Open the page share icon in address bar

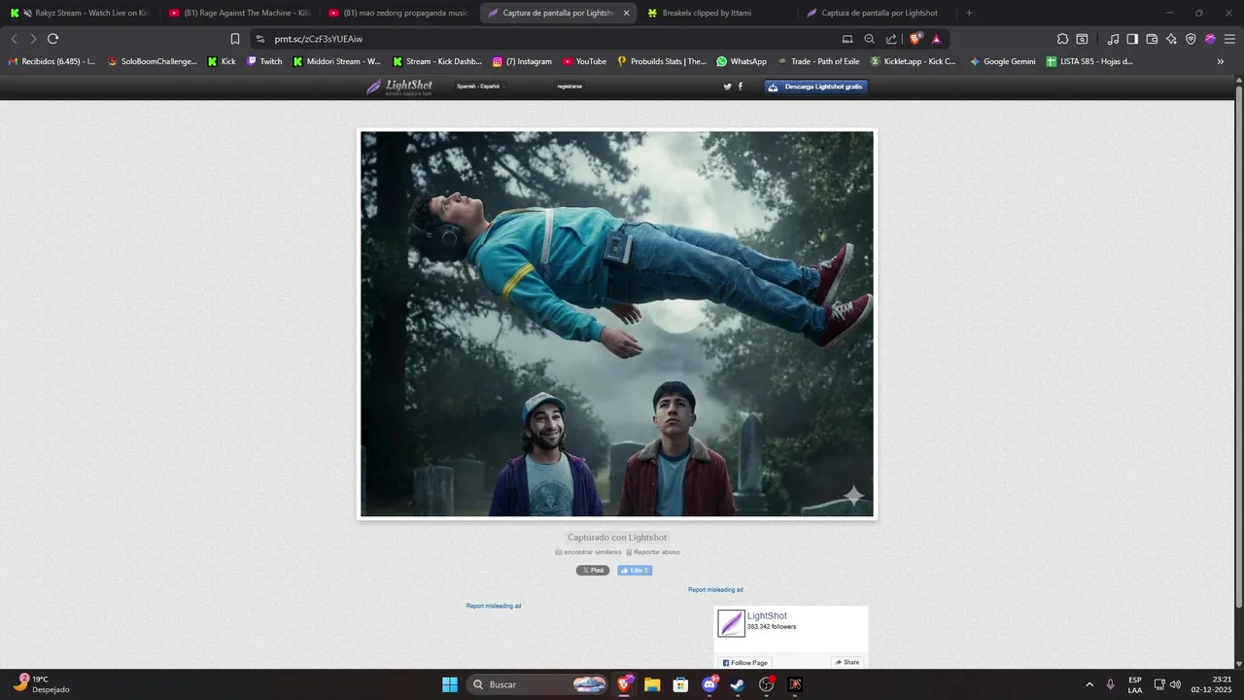click(x=891, y=39)
